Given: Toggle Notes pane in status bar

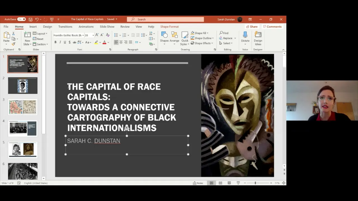Looking at the screenshot, I should click(198, 183).
